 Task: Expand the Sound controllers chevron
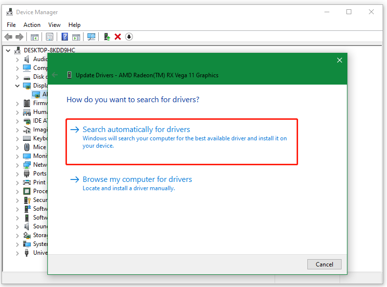(x=17, y=227)
